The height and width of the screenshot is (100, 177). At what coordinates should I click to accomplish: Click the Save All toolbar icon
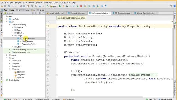[x=5, y=6]
